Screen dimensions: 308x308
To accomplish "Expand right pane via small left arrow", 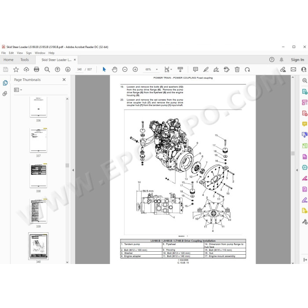I will [297, 170].
